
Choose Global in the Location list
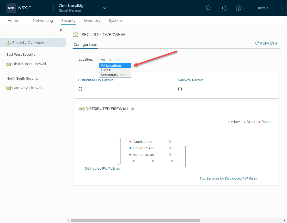click(106, 70)
